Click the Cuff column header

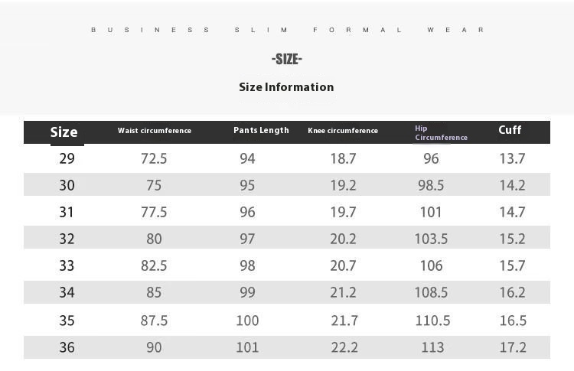point(510,129)
